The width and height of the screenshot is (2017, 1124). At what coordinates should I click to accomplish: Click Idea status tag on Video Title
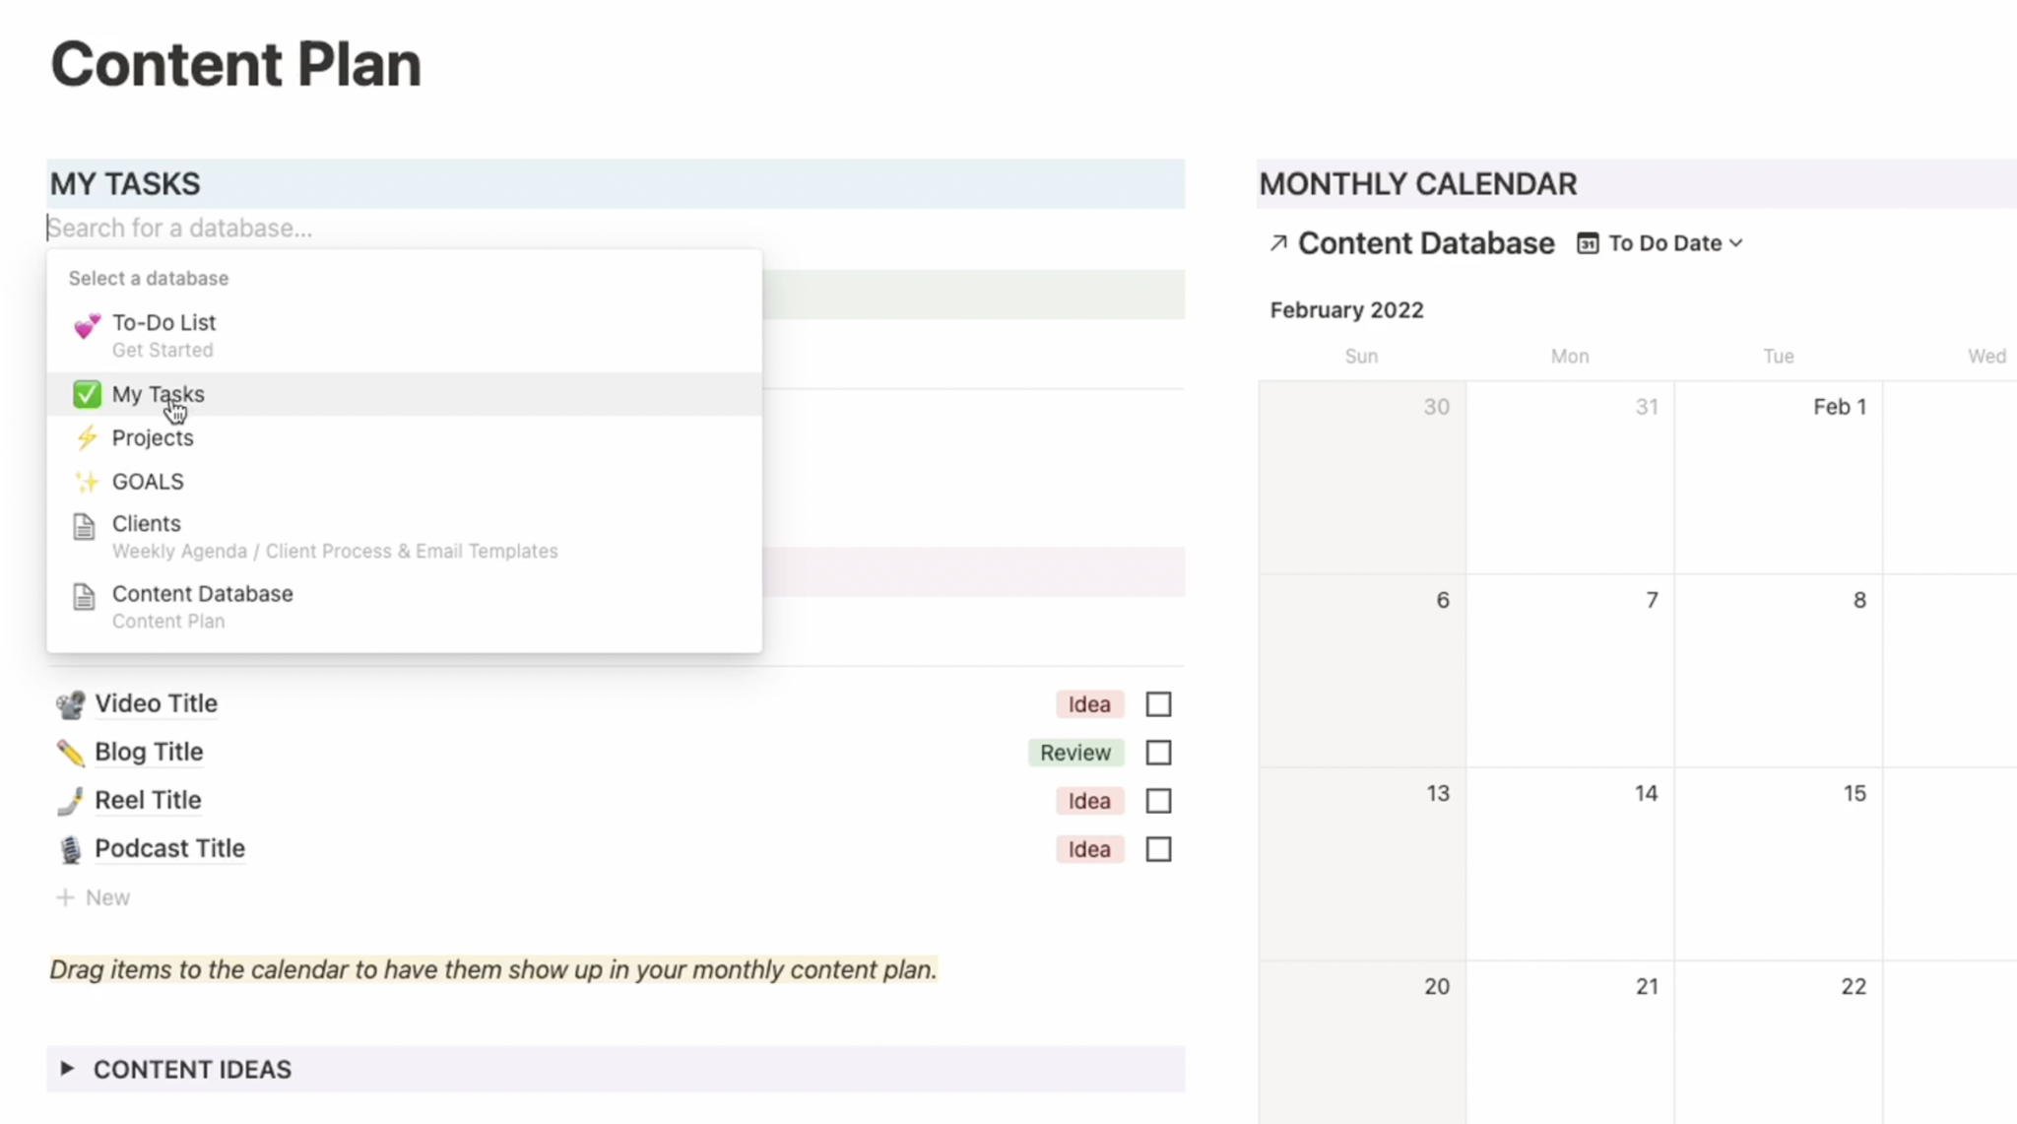point(1088,703)
